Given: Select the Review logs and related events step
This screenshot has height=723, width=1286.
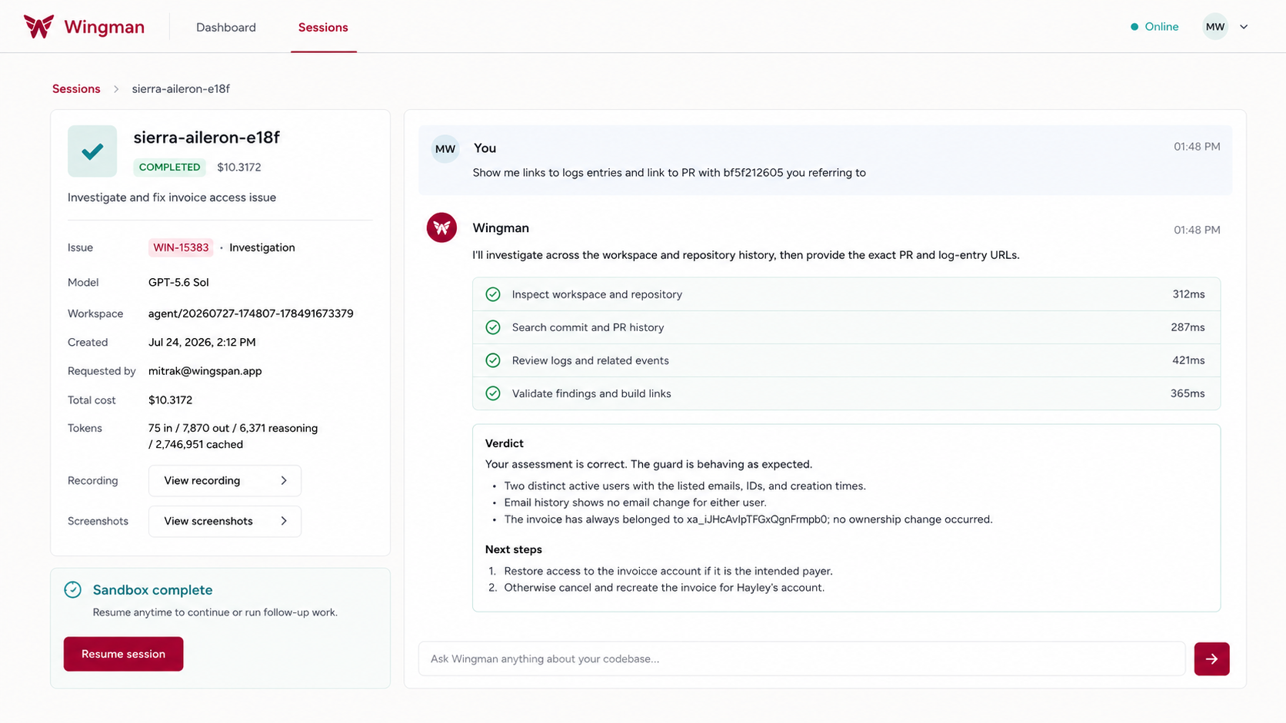Looking at the screenshot, I should point(846,360).
